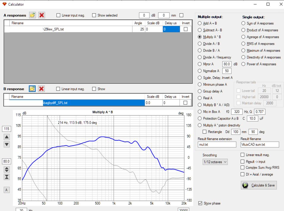Viewport: 284px width, 211px height.
Task: Toggle checkbox next to mm field
Action: pyautogui.click(x=181, y=15)
